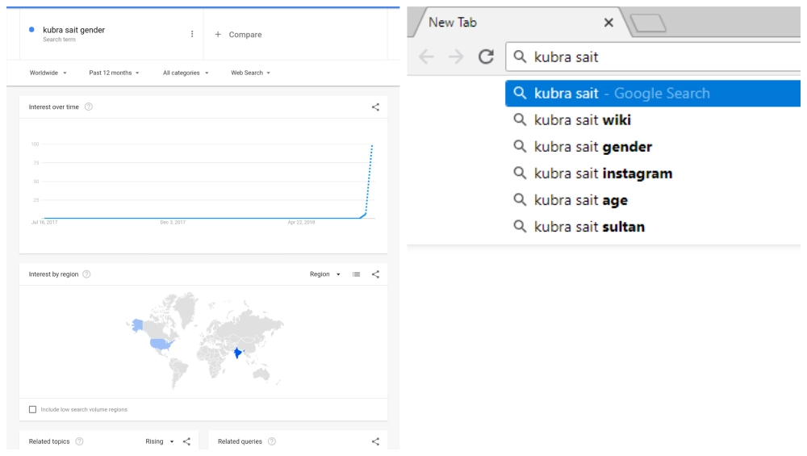Share the Related topics card
The height and width of the screenshot is (456, 807).
(187, 441)
